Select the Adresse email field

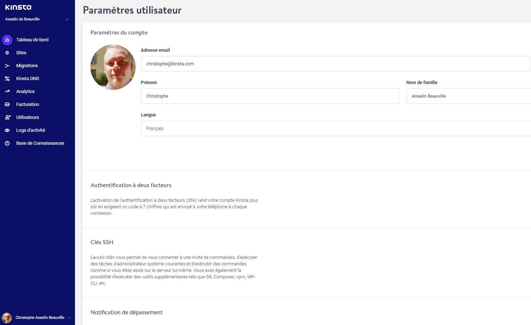click(335, 64)
